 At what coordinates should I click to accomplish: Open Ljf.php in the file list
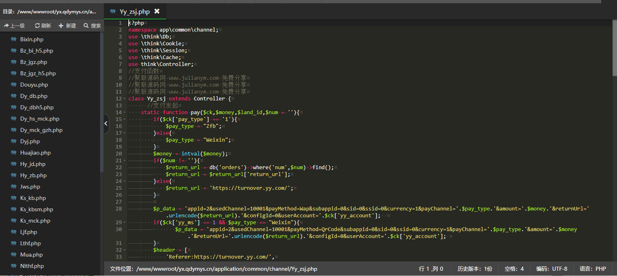coord(28,232)
